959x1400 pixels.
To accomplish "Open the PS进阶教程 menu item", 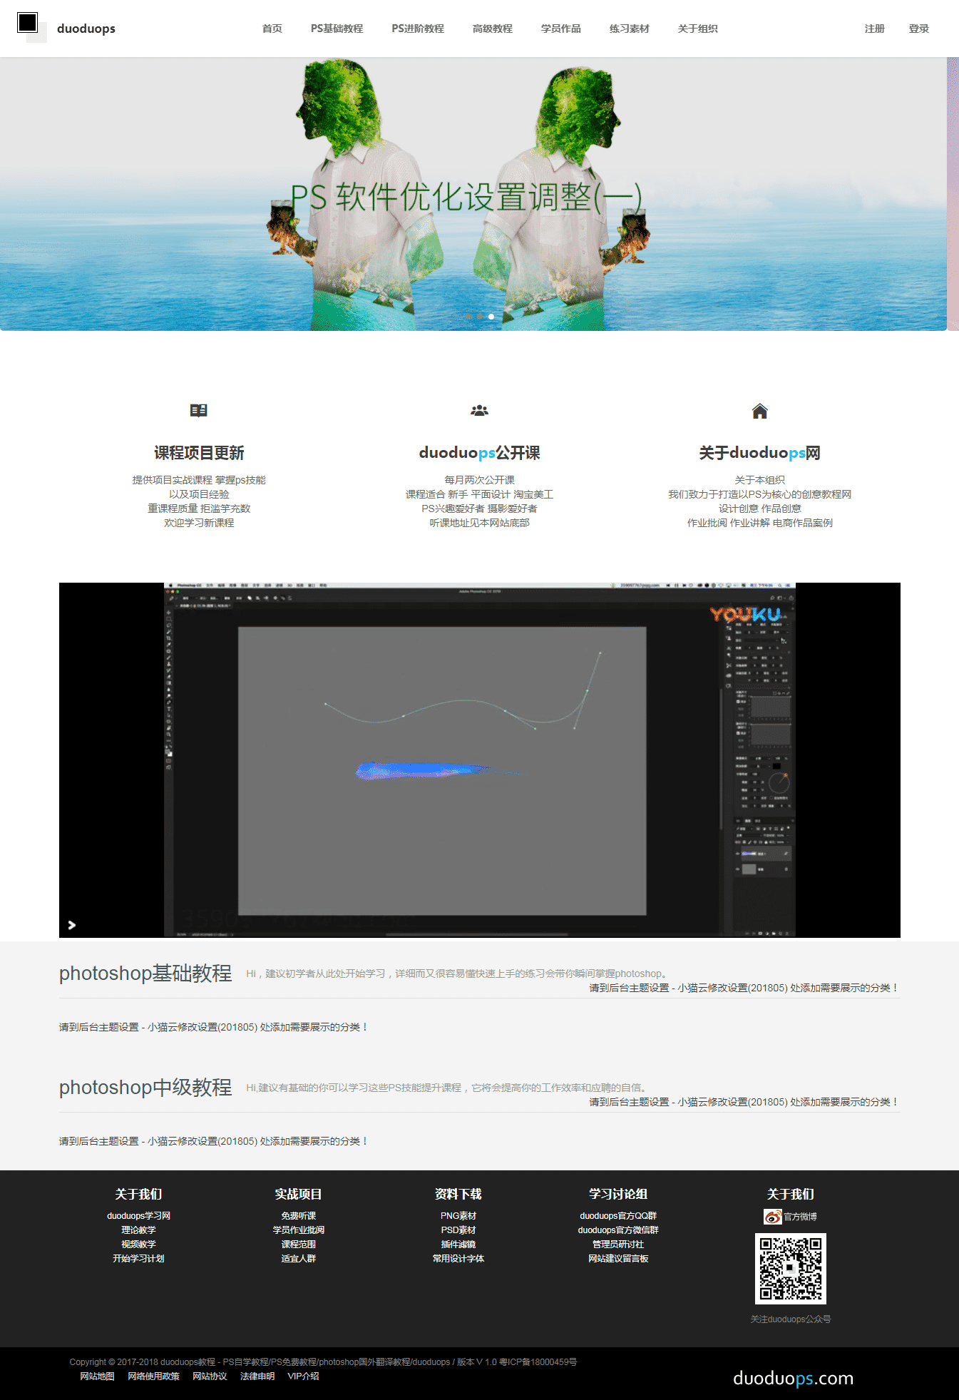I will pyautogui.click(x=418, y=29).
